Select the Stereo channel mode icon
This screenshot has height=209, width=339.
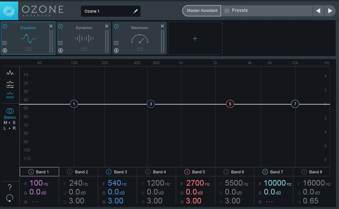pos(10,111)
